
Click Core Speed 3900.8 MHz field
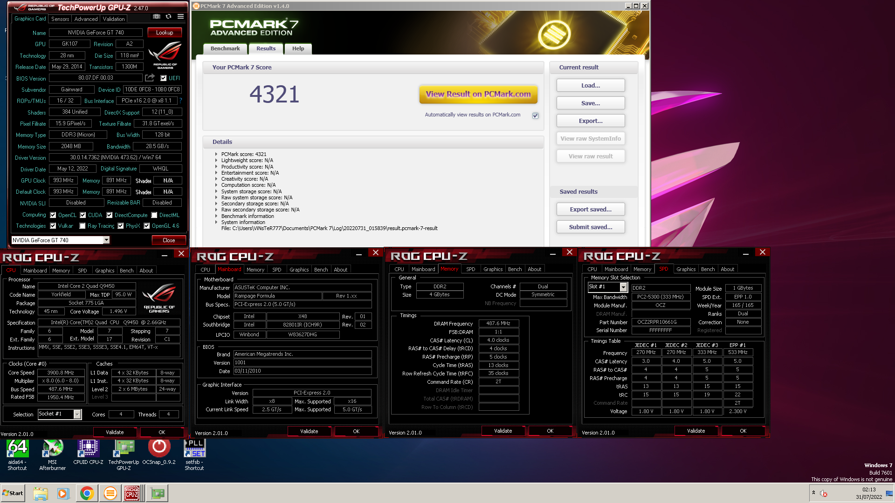61,373
